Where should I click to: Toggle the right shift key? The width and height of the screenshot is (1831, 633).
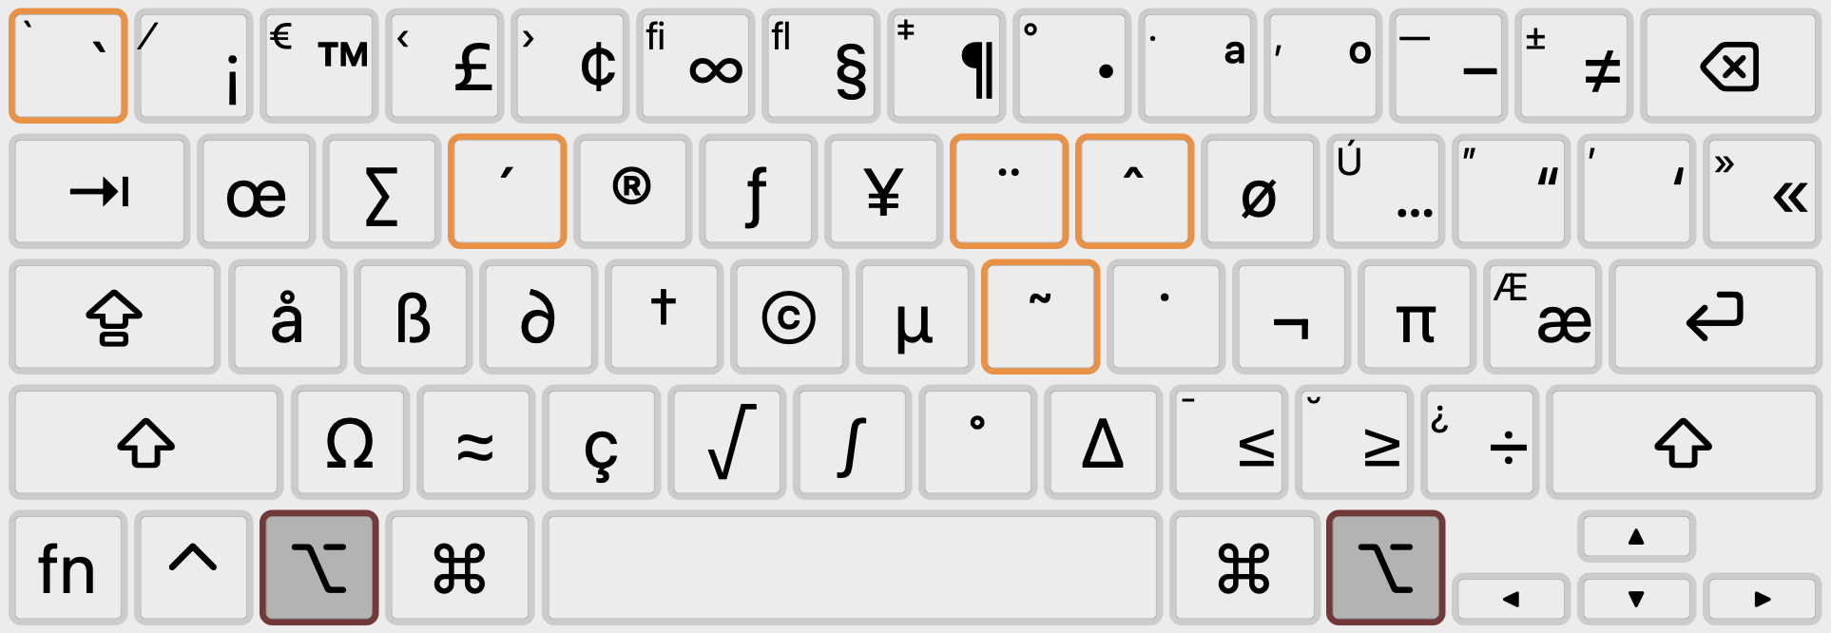click(x=1684, y=443)
